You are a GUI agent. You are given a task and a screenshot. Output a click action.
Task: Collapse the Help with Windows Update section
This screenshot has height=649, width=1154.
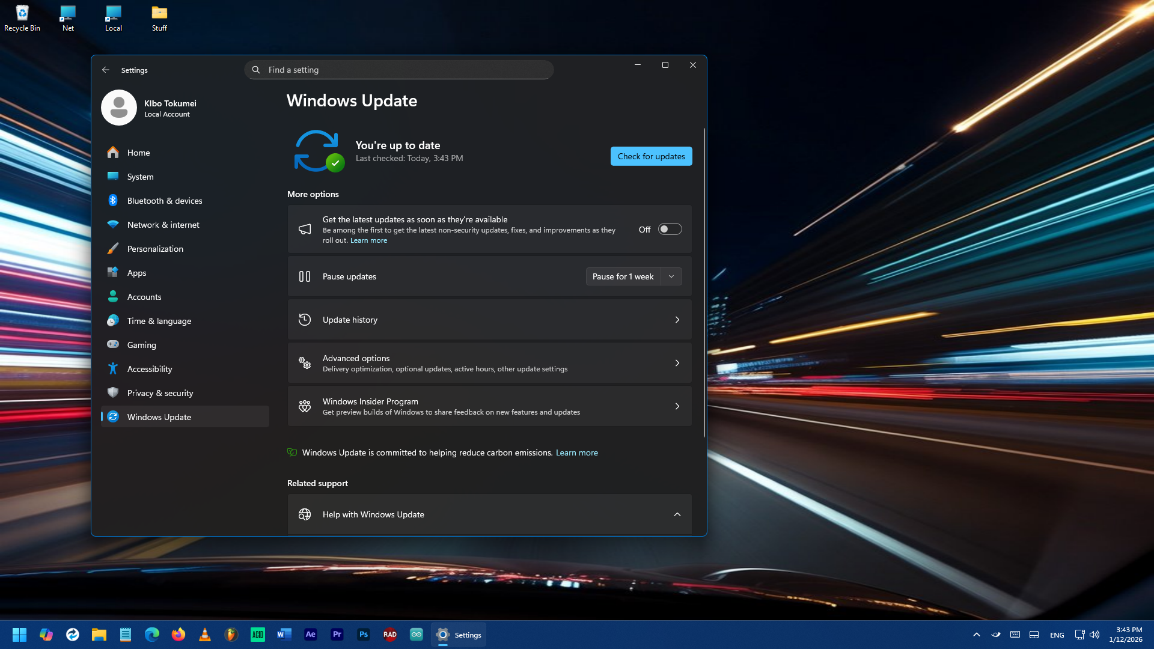tap(677, 514)
